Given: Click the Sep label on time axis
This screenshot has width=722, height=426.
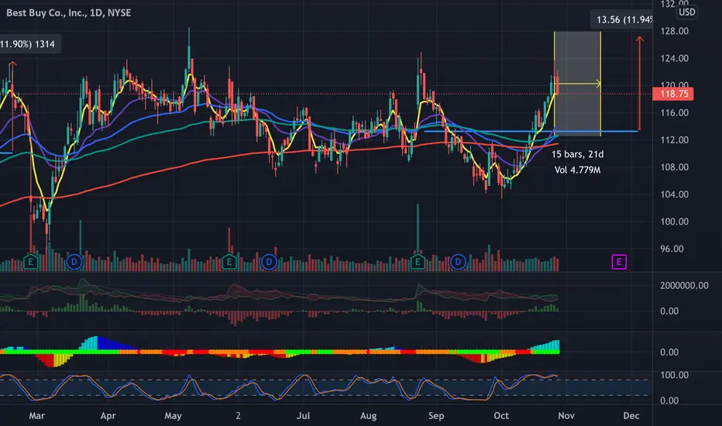Looking at the screenshot, I should coord(436,416).
